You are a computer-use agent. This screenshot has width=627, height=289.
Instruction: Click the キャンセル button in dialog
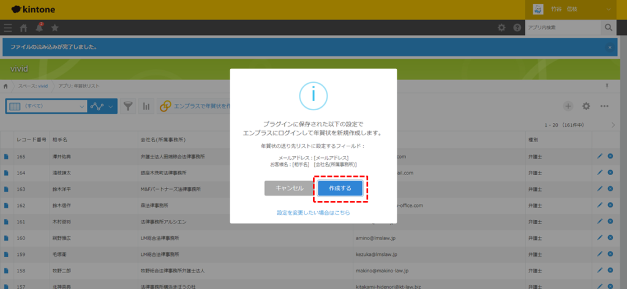click(x=290, y=188)
